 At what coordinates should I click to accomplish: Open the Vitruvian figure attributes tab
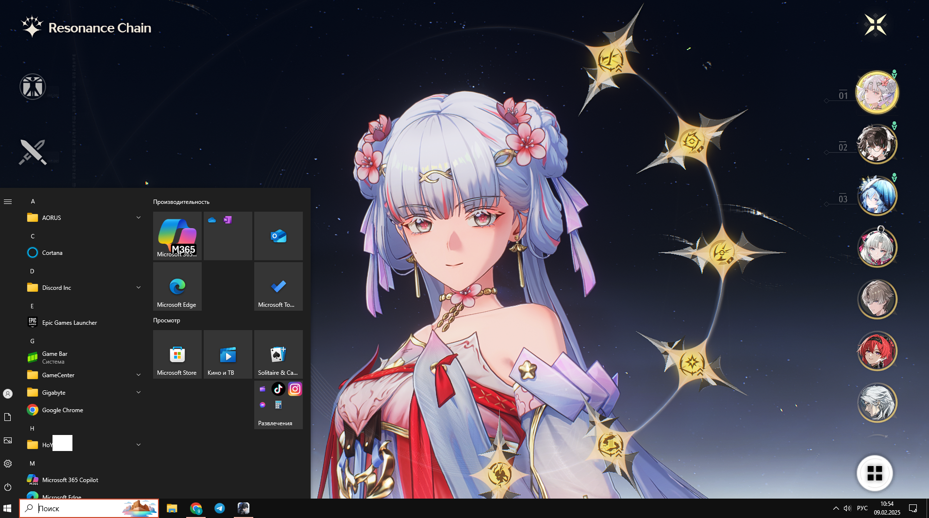click(33, 87)
